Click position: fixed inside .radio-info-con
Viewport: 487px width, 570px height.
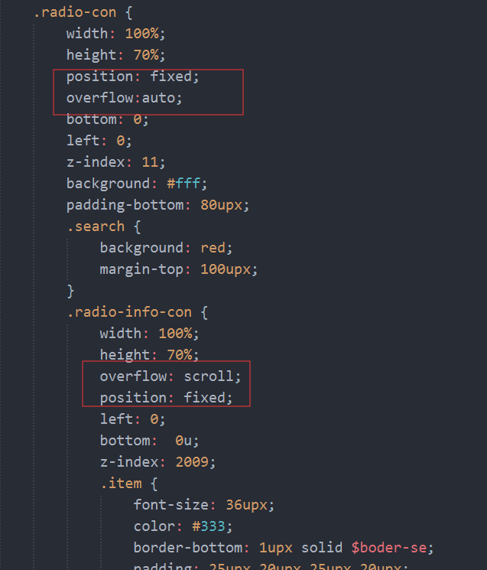[x=166, y=397]
